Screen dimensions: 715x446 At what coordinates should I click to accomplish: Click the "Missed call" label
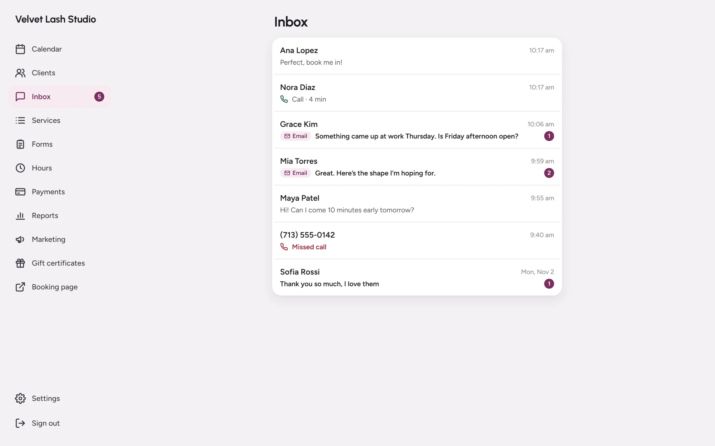[x=309, y=247]
